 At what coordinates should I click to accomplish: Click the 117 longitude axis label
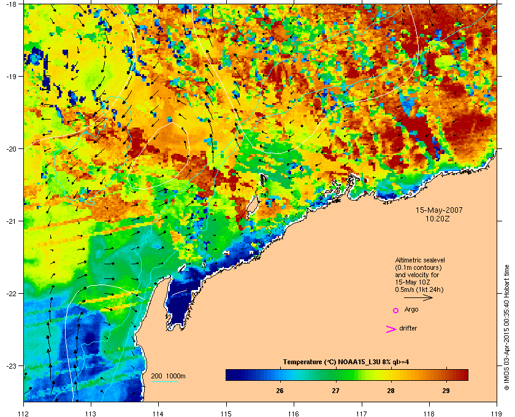coord(362,414)
